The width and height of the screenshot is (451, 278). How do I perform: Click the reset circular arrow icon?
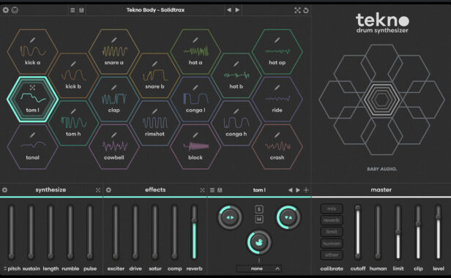306,10
